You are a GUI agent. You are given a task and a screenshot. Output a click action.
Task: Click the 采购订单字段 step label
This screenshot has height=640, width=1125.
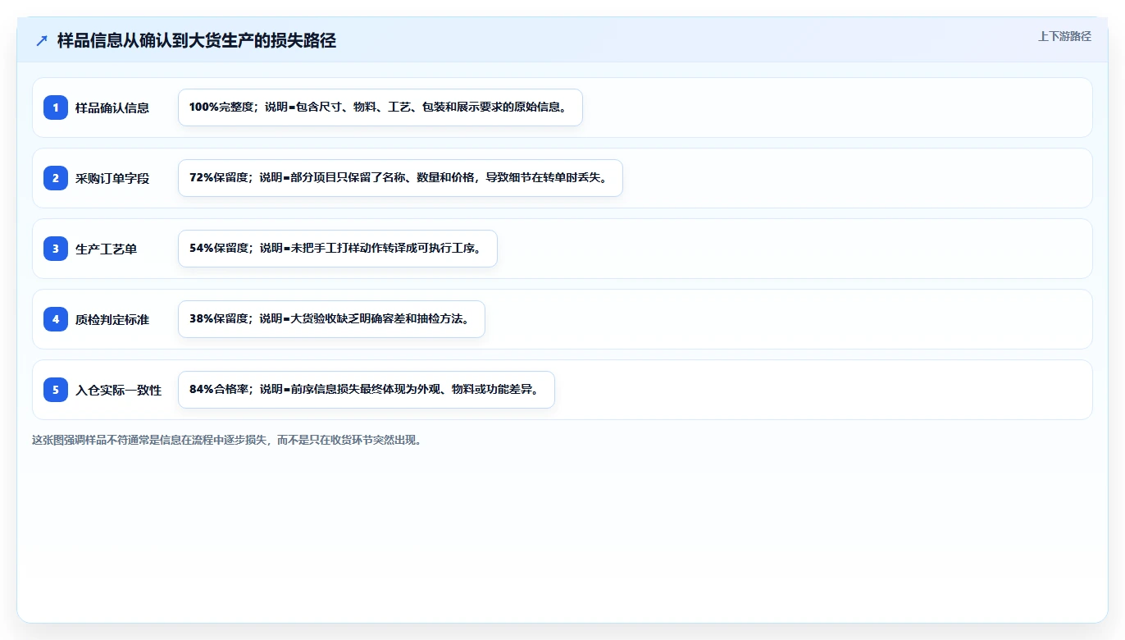[x=112, y=178]
